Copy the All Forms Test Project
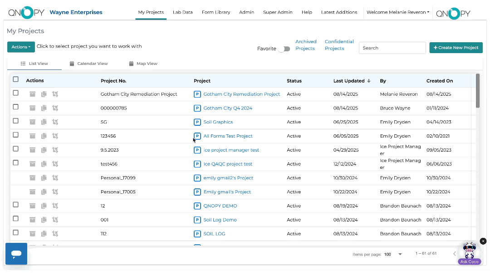Image resolution: width=490 pixels, height=276 pixels. coord(44,136)
